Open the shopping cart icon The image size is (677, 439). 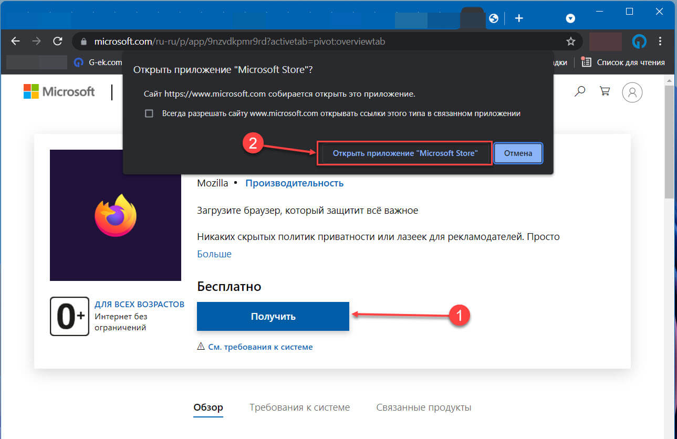pyautogui.click(x=605, y=91)
